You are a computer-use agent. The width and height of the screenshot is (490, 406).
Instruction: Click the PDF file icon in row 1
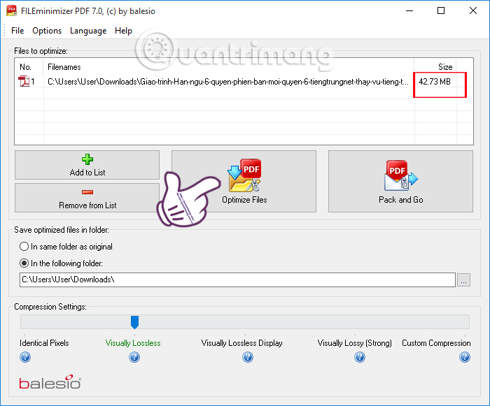point(24,82)
